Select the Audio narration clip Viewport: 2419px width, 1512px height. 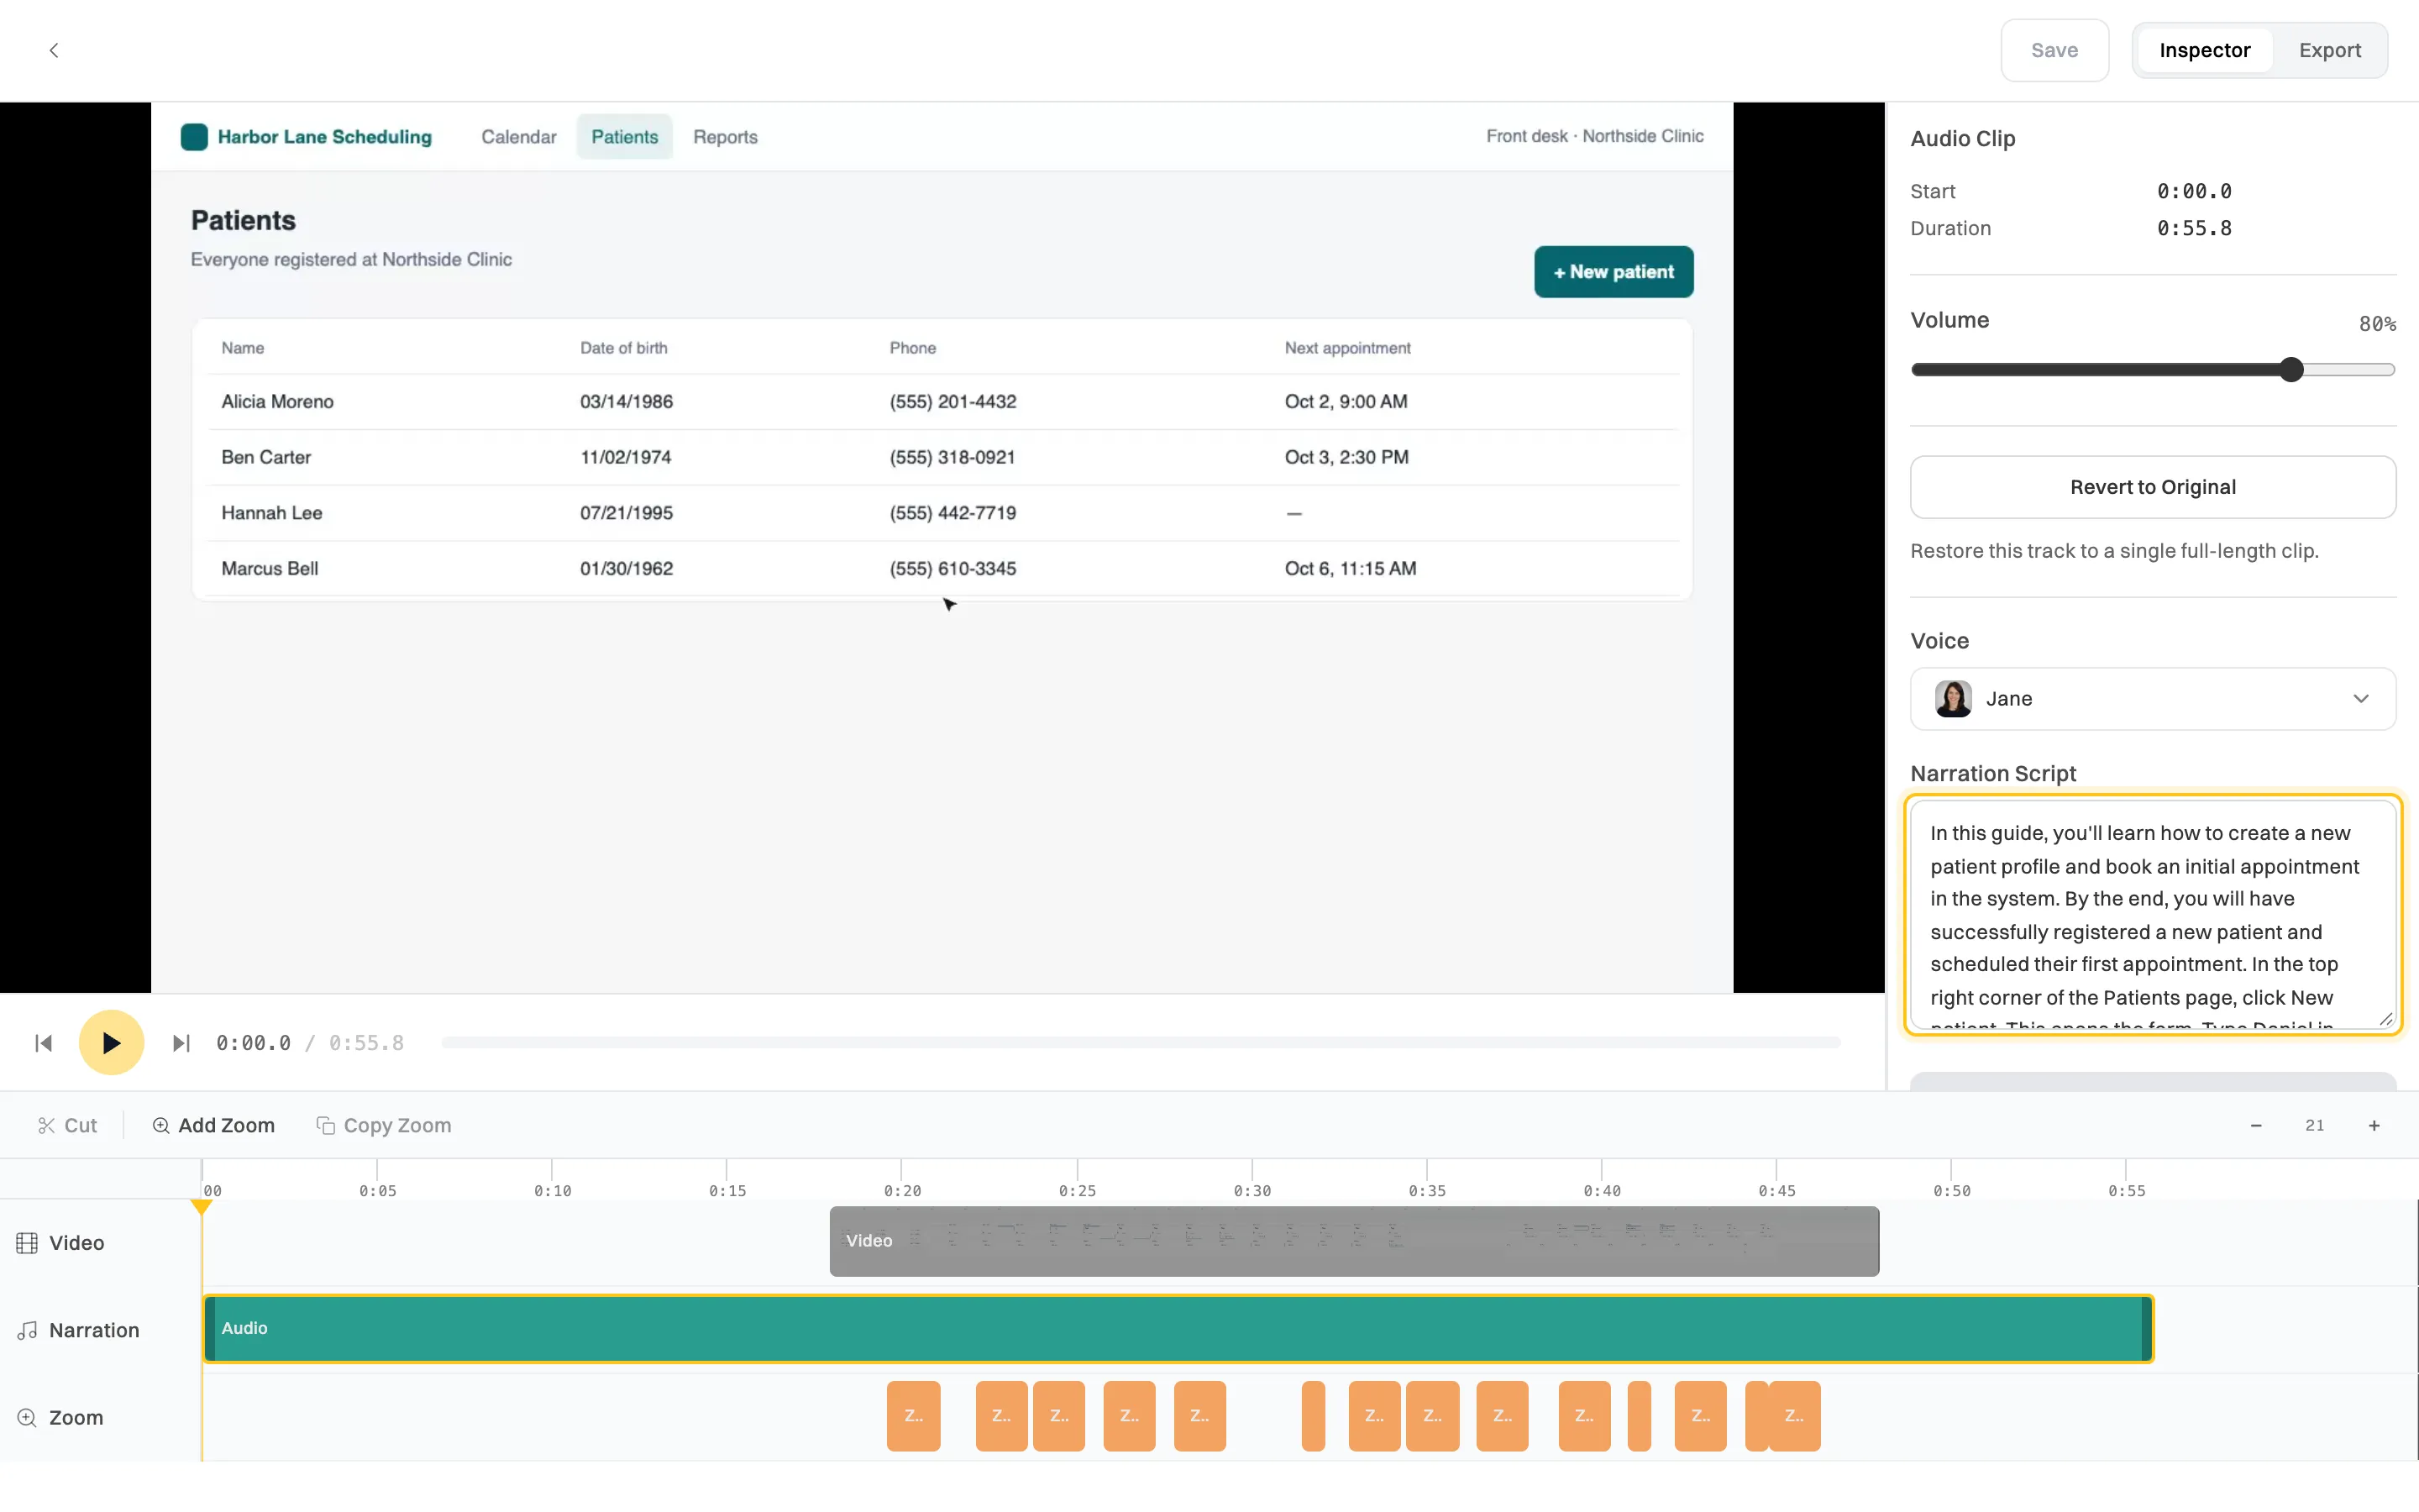1178,1328
